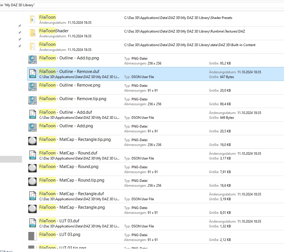Select the duf icon of MatCap - Rectangle.duf
The width and height of the screenshot is (284, 252).
click(33, 196)
